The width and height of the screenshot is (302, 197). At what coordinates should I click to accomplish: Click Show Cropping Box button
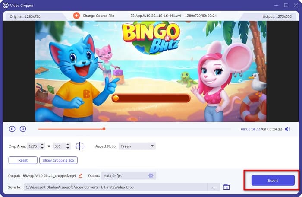tap(58, 160)
